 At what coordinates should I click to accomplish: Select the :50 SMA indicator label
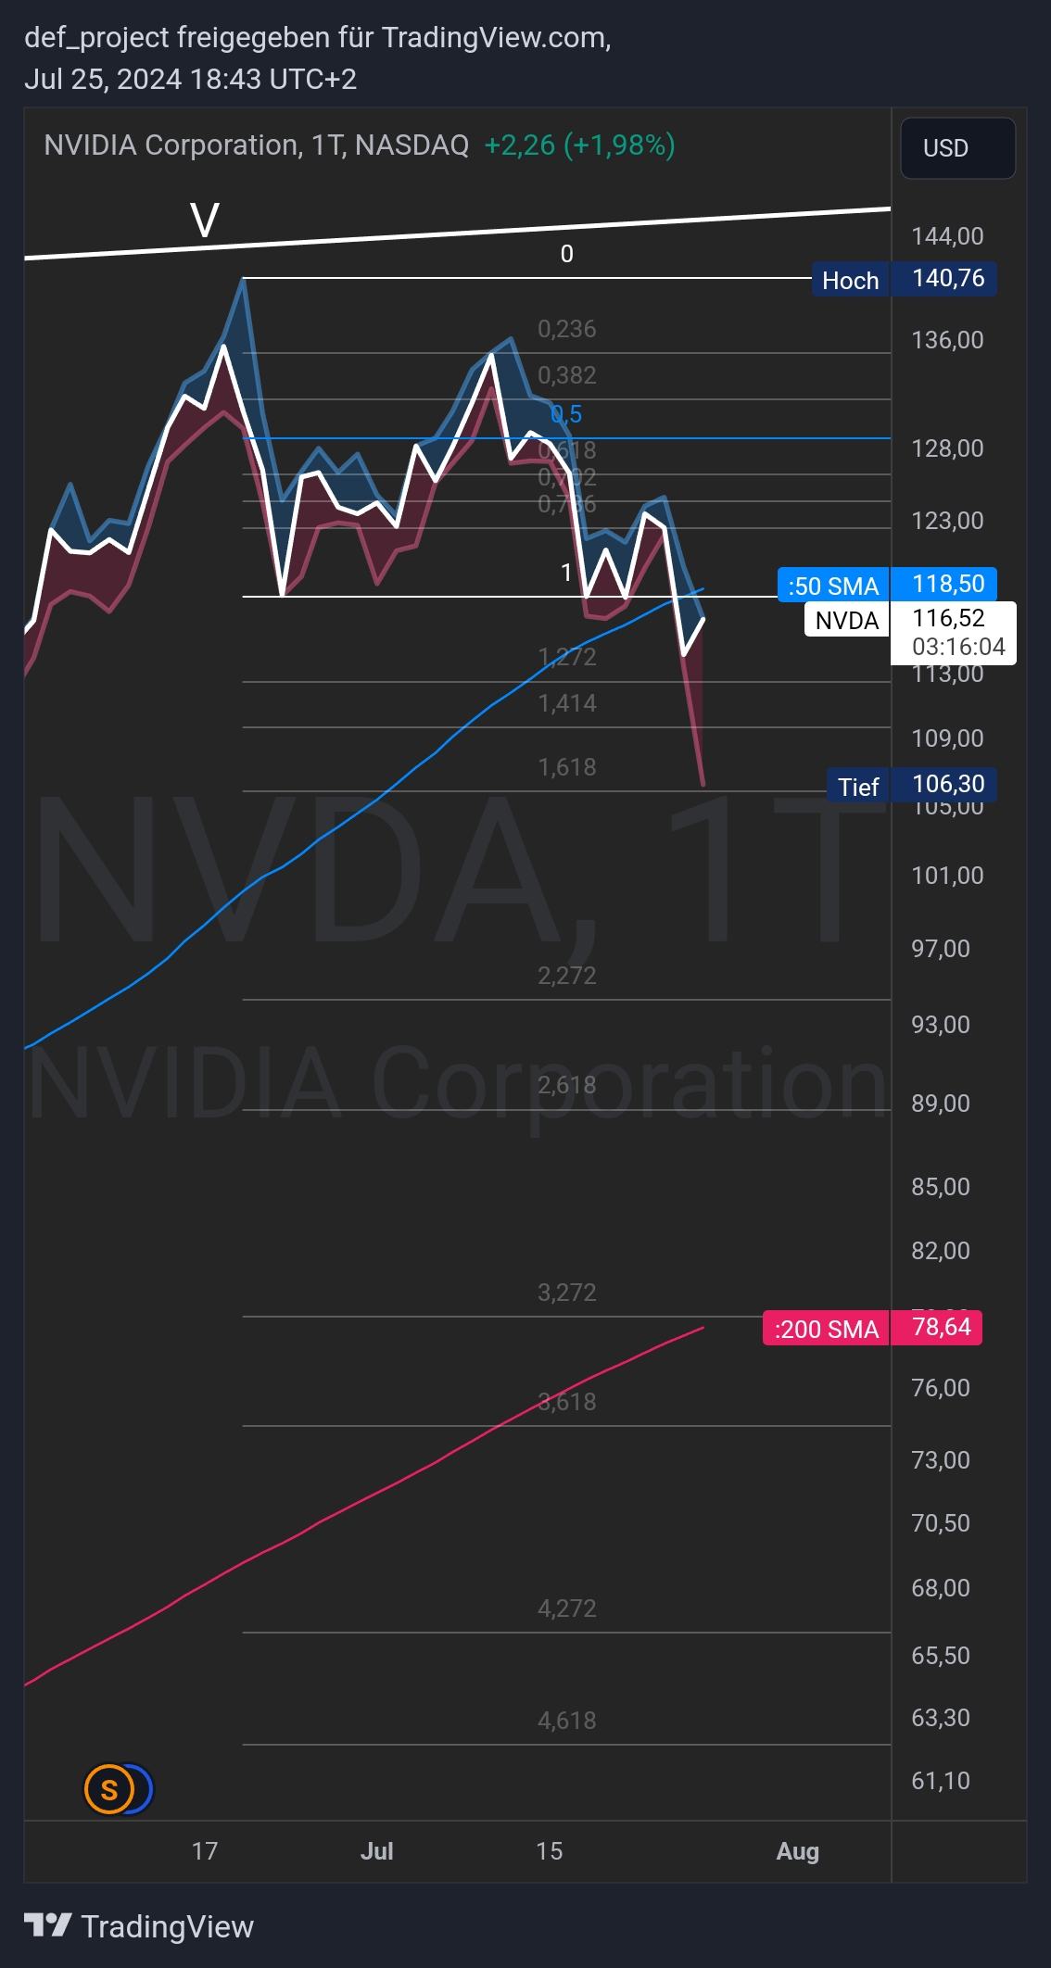[x=832, y=586]
